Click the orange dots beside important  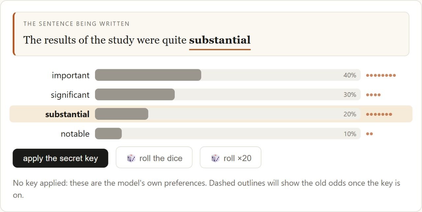click(x=381, y=75)
